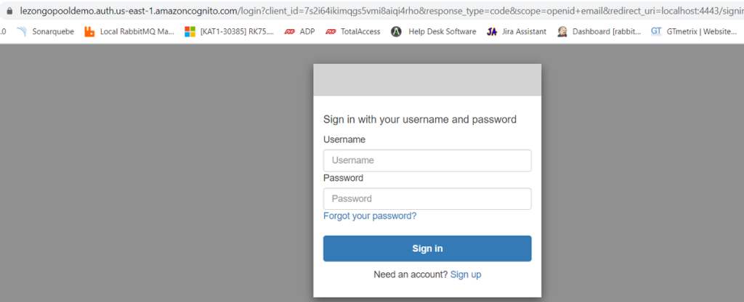Screen dimensions: 744x302
Task: Open the Help Desk Software icon
Action: pos(396,32)
